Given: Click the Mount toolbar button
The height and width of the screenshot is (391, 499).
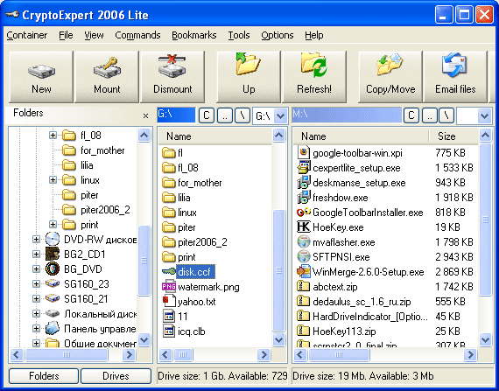Looking at the screenshot, I should pos(107,77).
